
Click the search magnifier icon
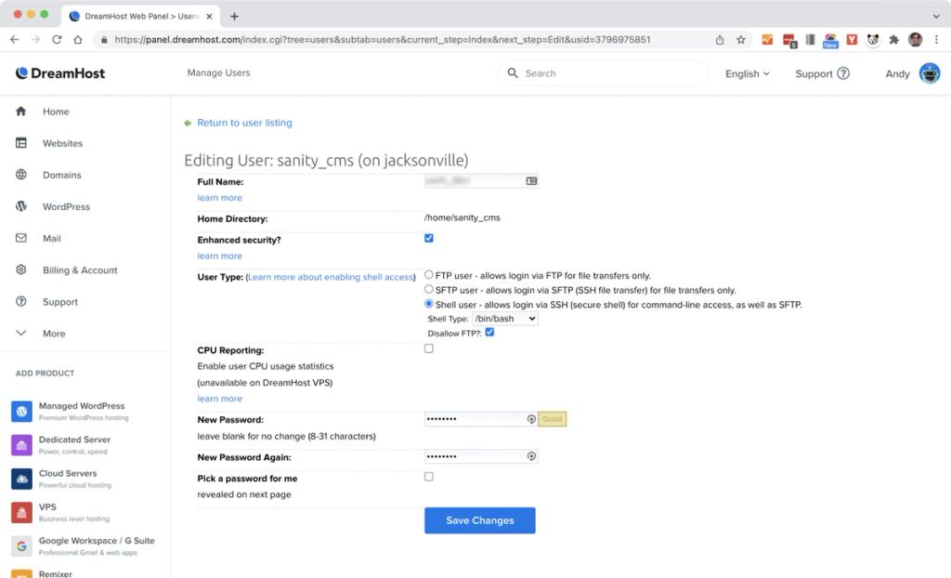click(x=513, y=72)
